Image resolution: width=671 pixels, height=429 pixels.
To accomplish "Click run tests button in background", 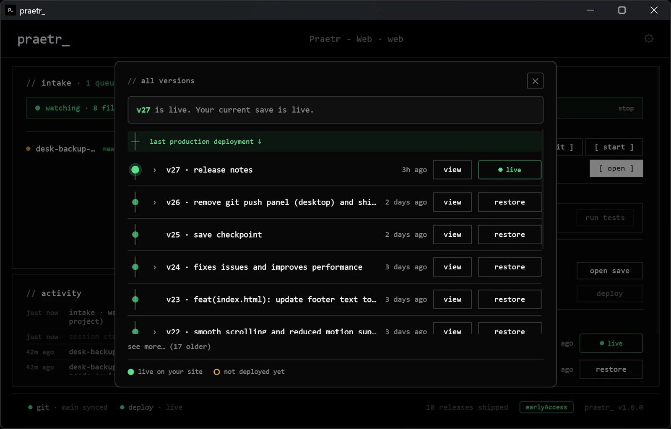I will [605, 218].
